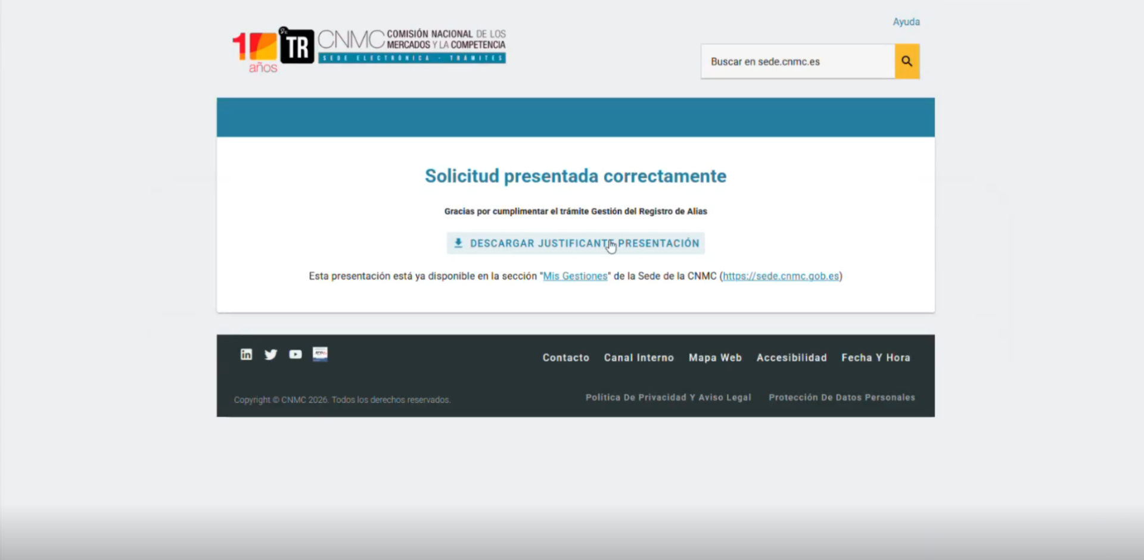Open the YouTube icon in footer

point(296,355)
